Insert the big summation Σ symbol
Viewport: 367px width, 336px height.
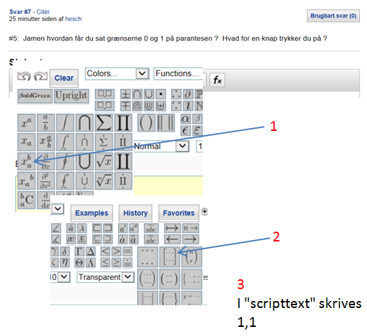104,122
